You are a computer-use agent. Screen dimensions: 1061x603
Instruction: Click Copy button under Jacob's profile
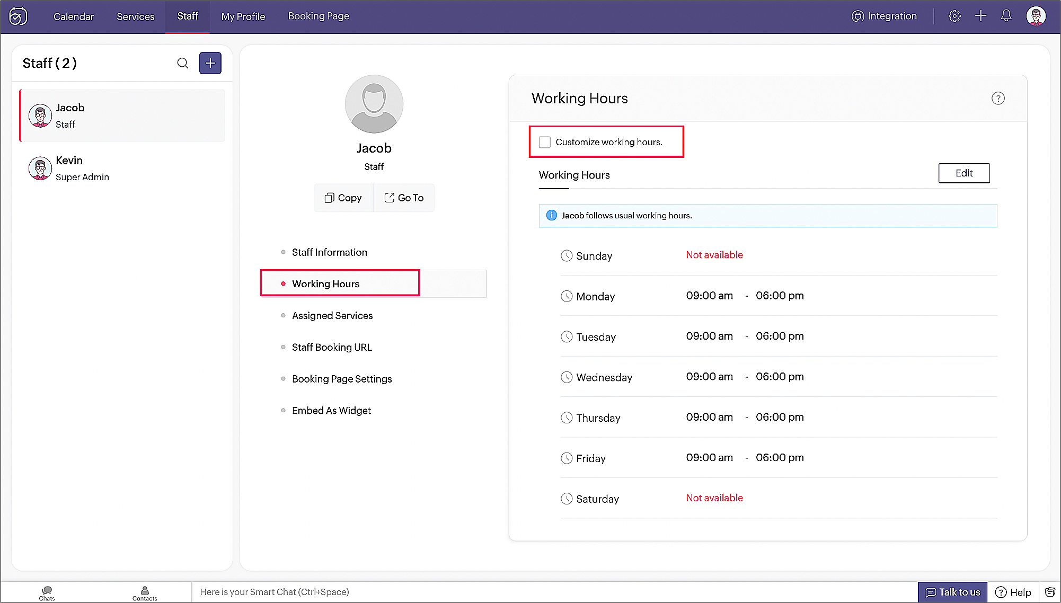click(343, 198)
